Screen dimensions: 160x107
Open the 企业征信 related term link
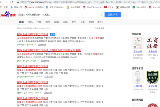153,86
